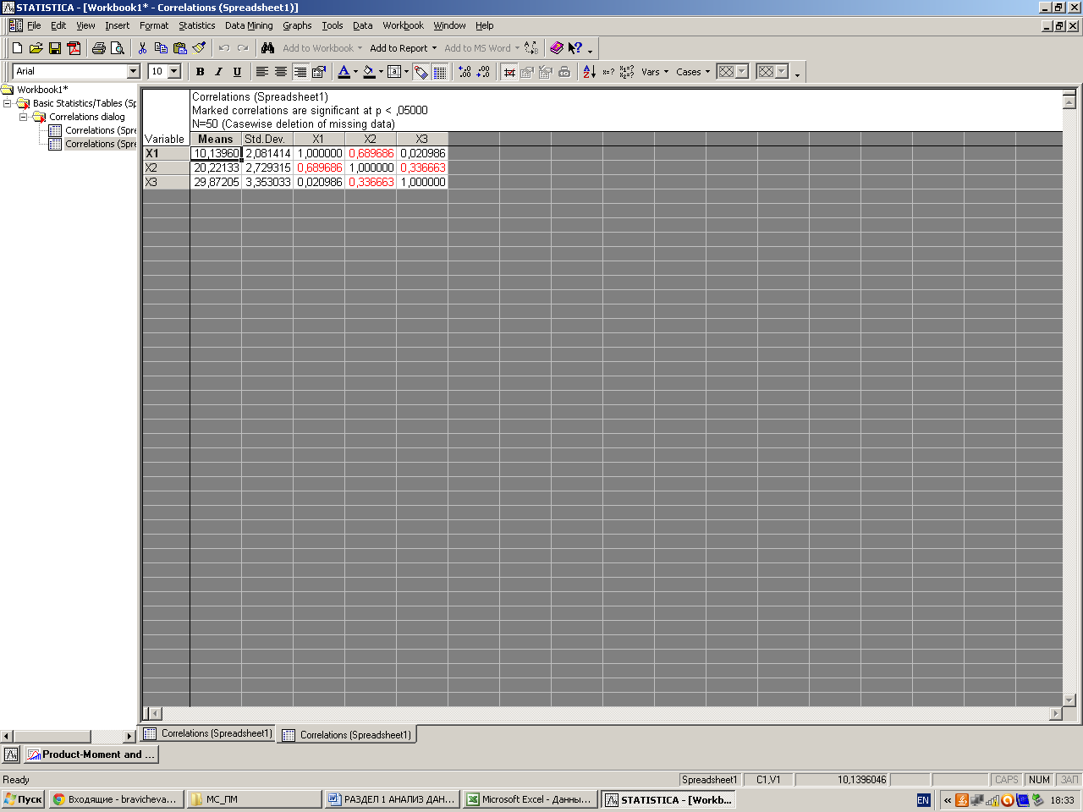Activate the Format Painter brush
The height and width of the screenshot is (812, 1083).
pos(199,48)
